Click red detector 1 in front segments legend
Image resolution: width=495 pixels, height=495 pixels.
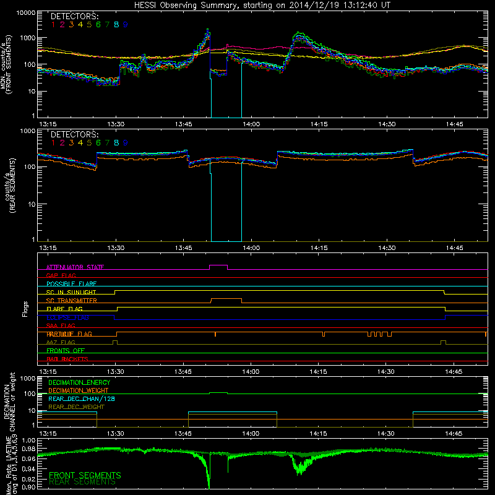coord(53,25)
